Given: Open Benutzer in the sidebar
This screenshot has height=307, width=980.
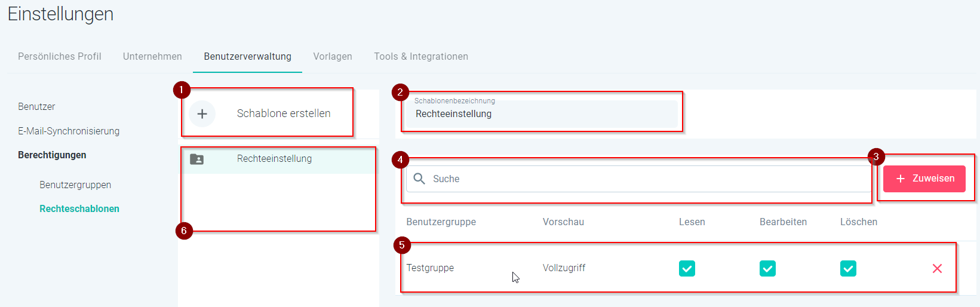Looking at the screenshot, I should coord(36,106).
